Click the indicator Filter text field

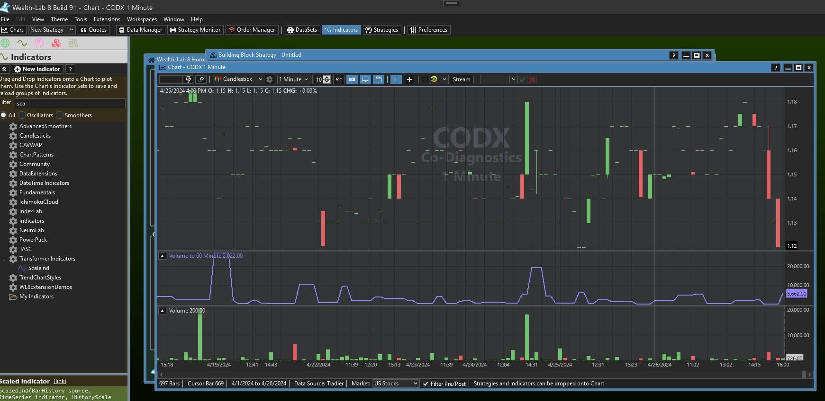[70, 104]
